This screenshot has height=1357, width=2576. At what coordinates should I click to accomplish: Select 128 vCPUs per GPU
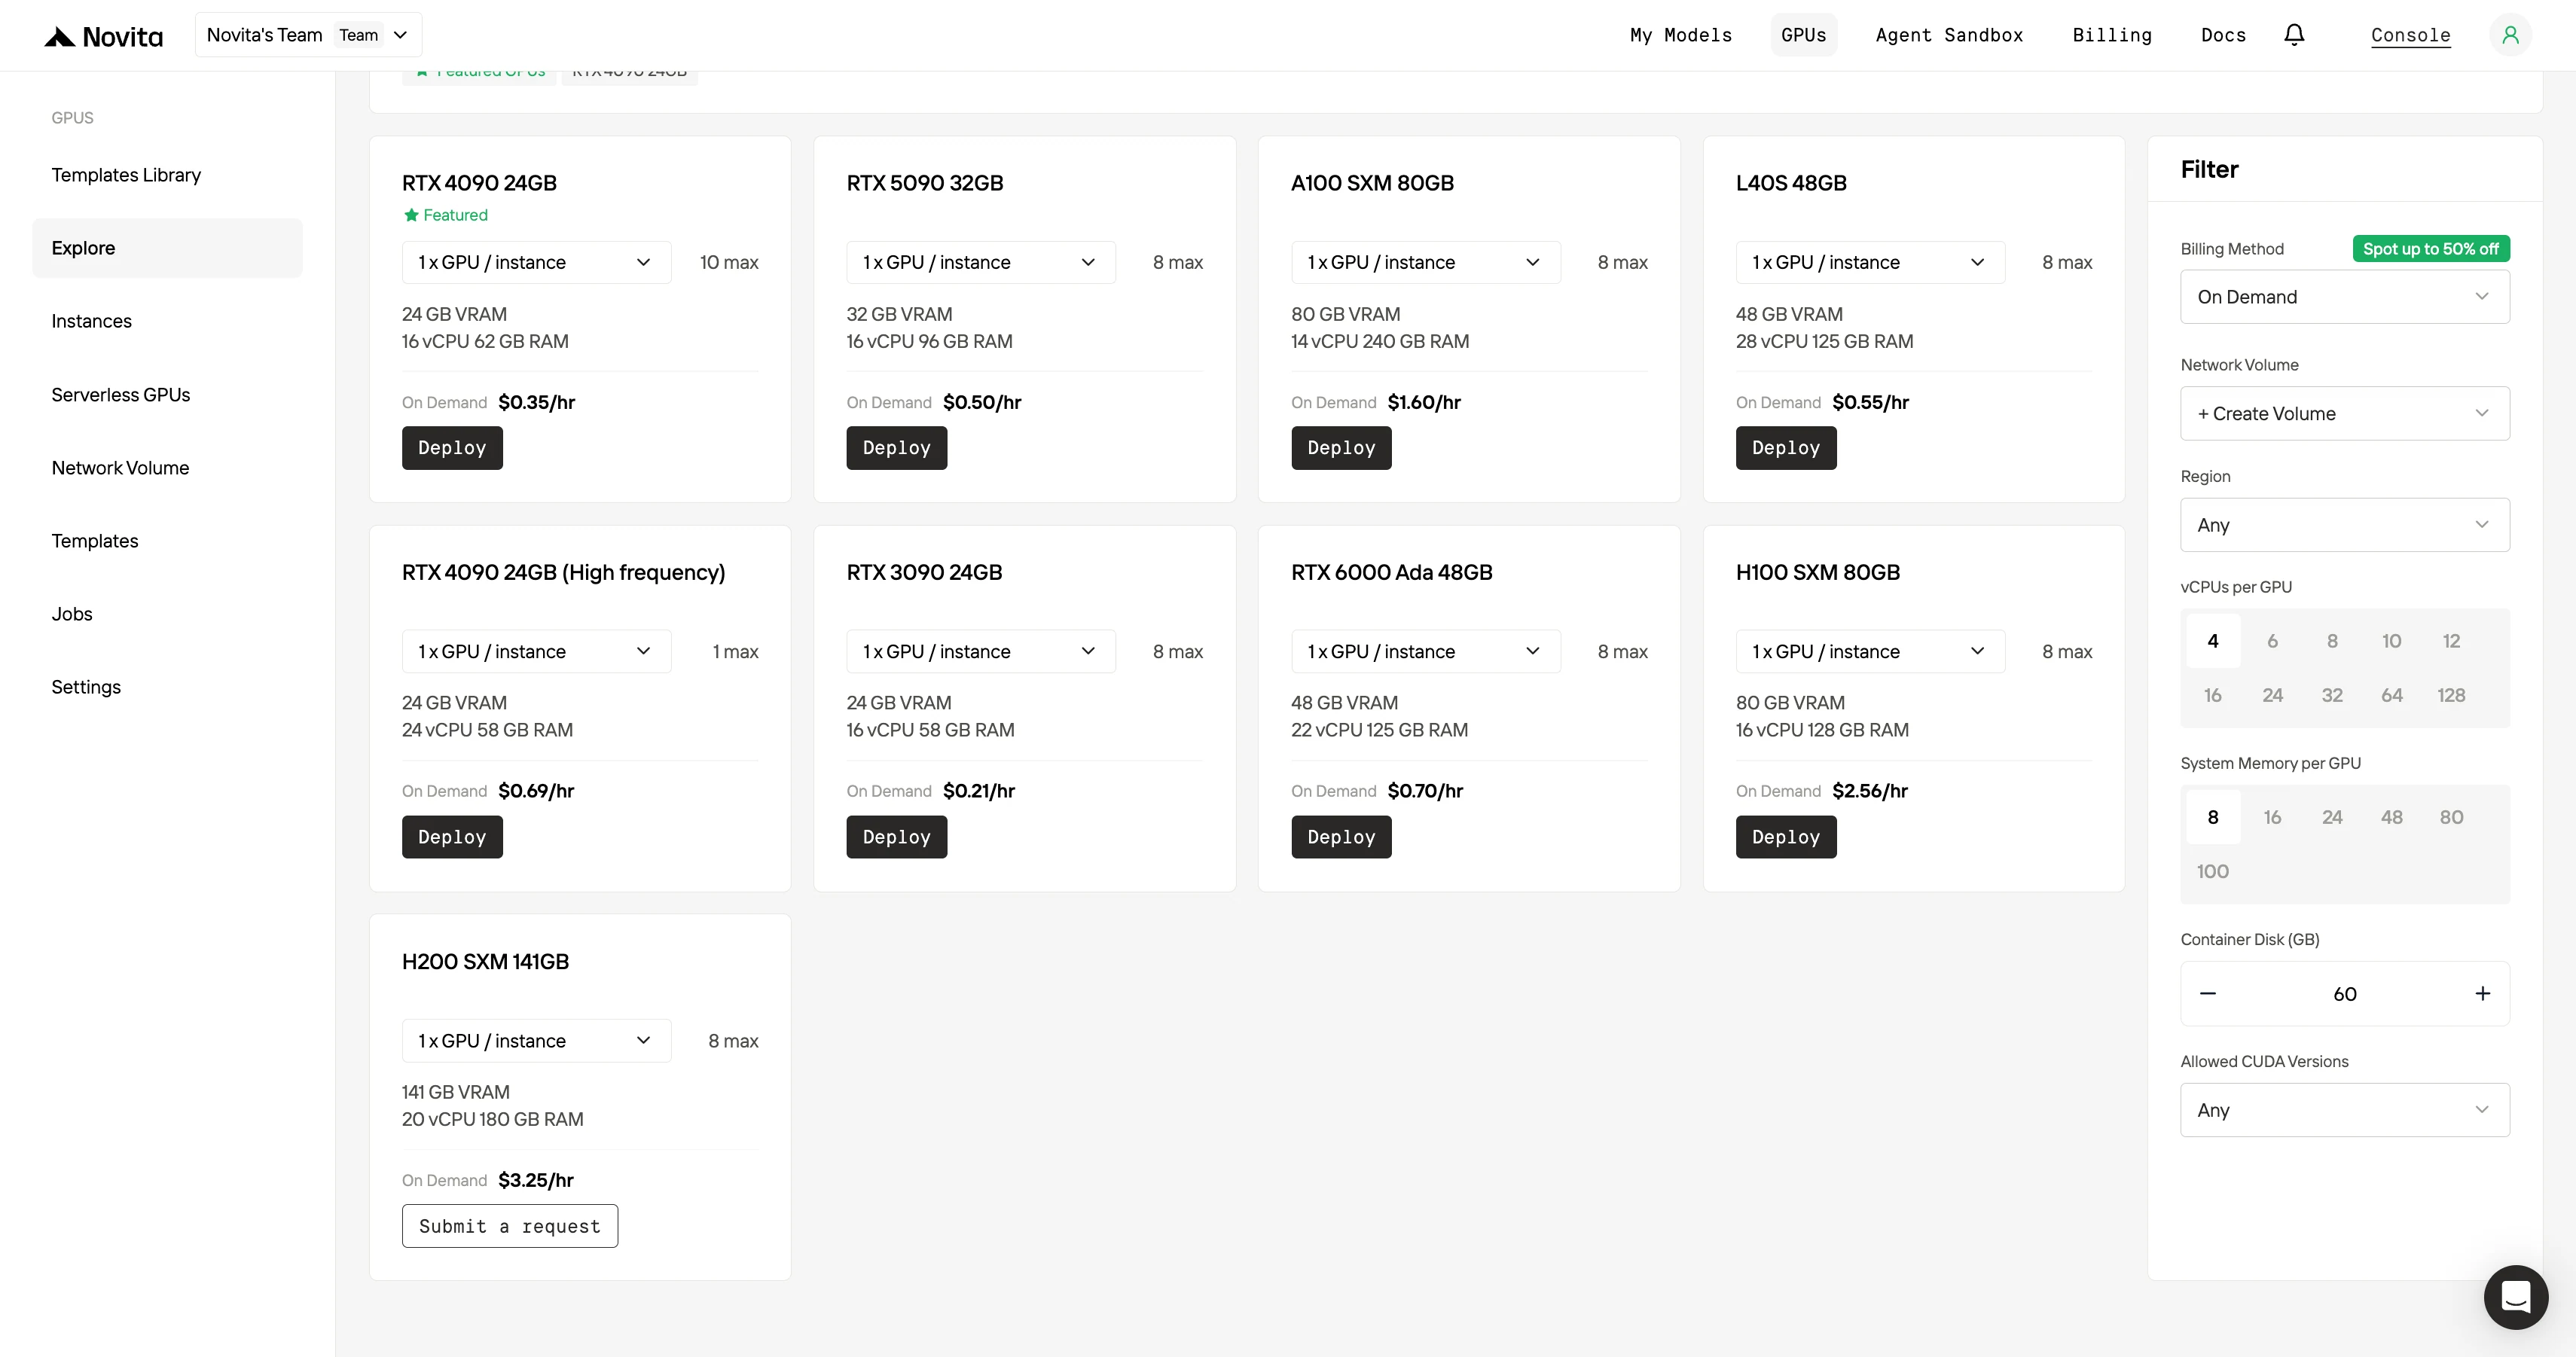[2451, 695]
